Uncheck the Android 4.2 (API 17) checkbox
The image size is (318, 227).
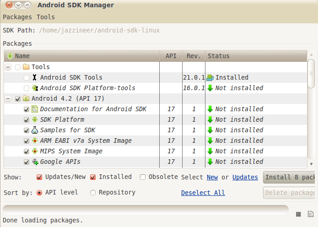click(18, 99)
